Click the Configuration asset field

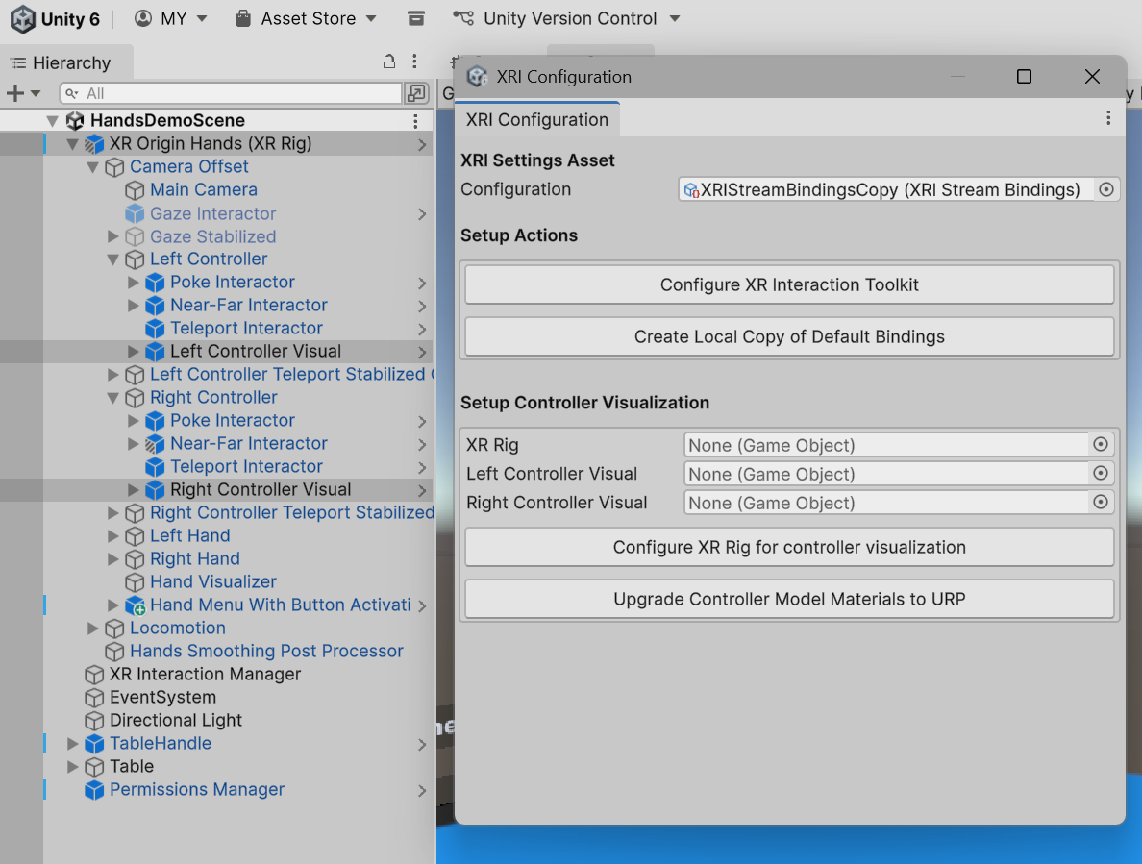pyautogui.click(x=885, y=190)
